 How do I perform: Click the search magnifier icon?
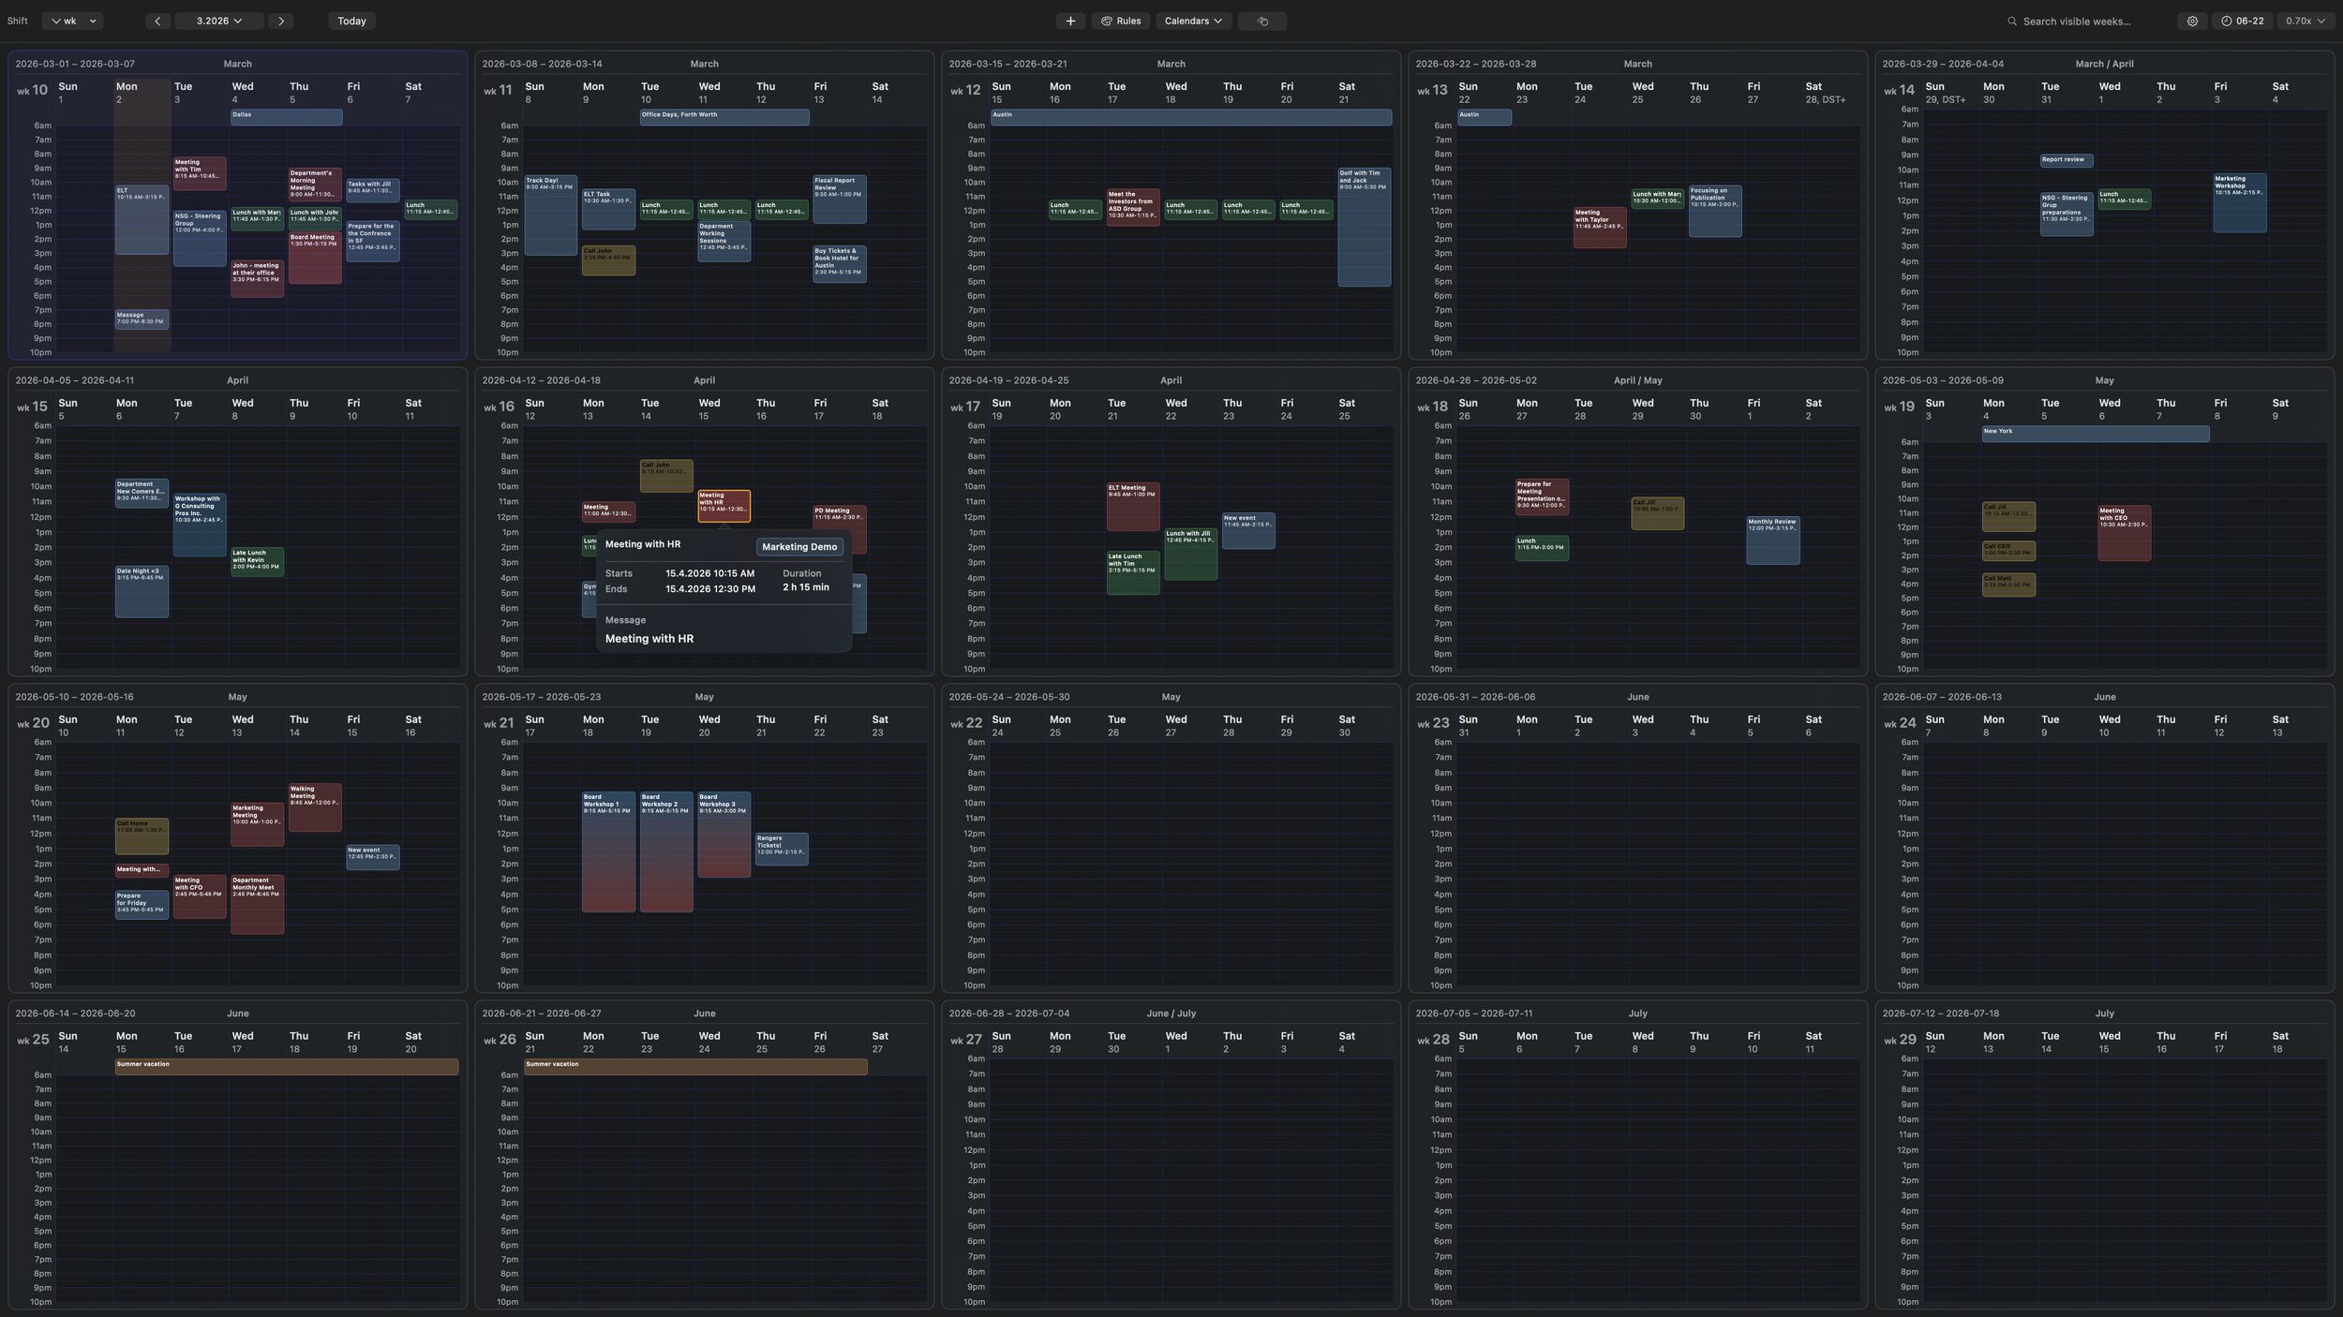pyautogui.click(x=2010, y=20)
